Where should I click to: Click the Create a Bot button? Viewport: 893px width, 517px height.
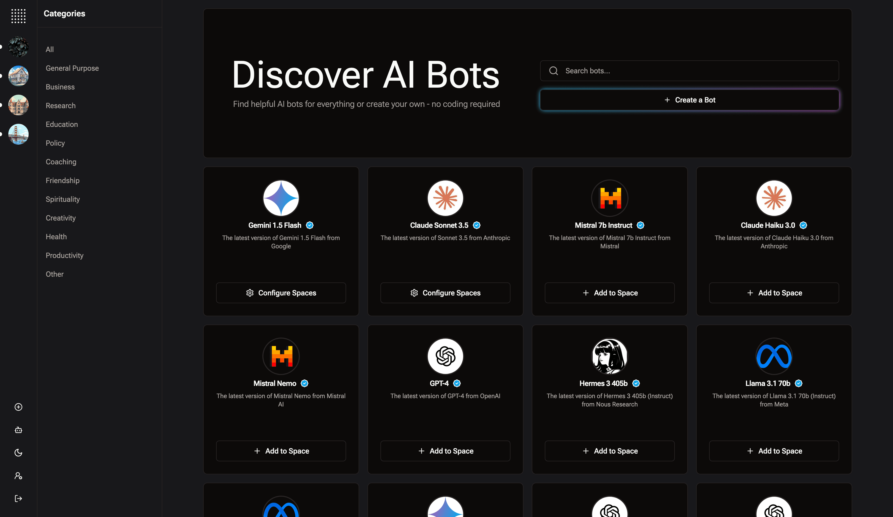(689, 100)
